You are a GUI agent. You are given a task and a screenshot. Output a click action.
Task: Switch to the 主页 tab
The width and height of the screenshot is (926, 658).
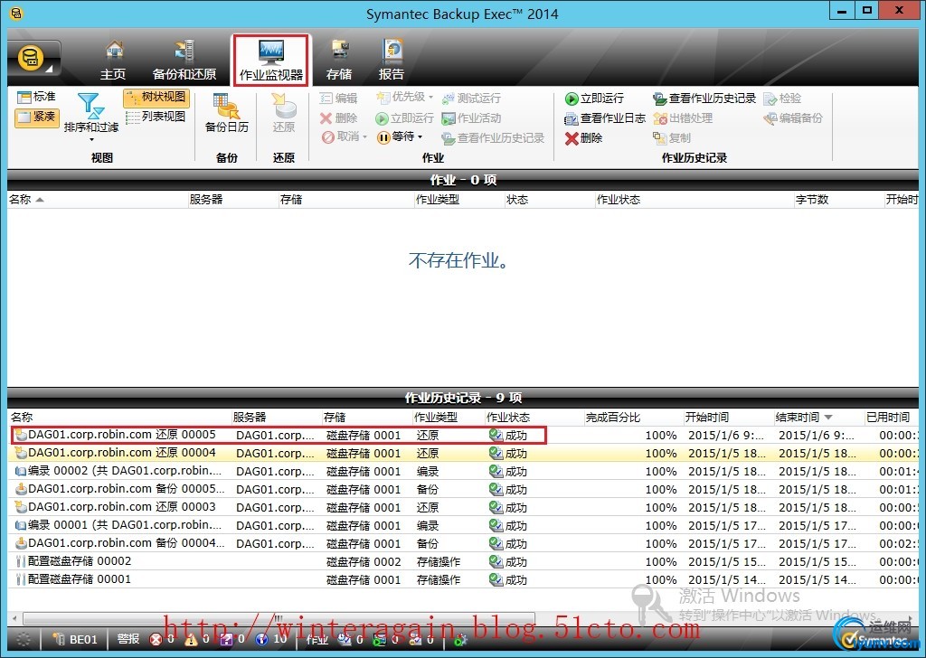[x=113, y=61]
